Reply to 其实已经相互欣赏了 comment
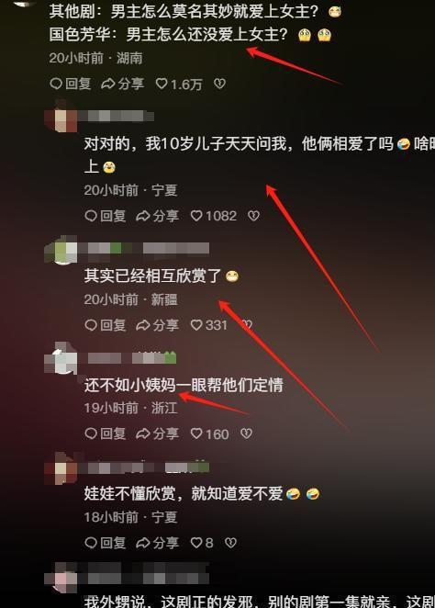This screenshot has width=435, height=608. (106, 325)
